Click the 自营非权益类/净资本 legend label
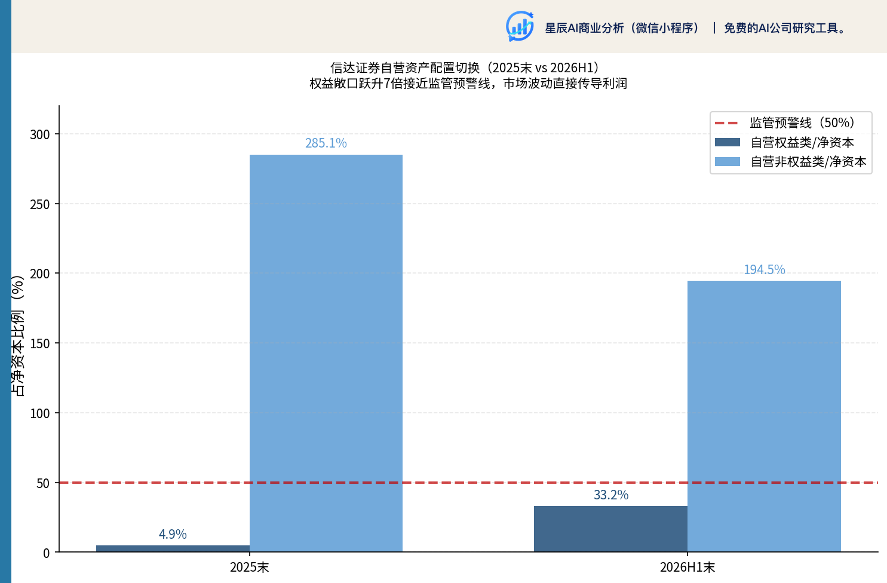887x583 pixels. coord(808,161)
